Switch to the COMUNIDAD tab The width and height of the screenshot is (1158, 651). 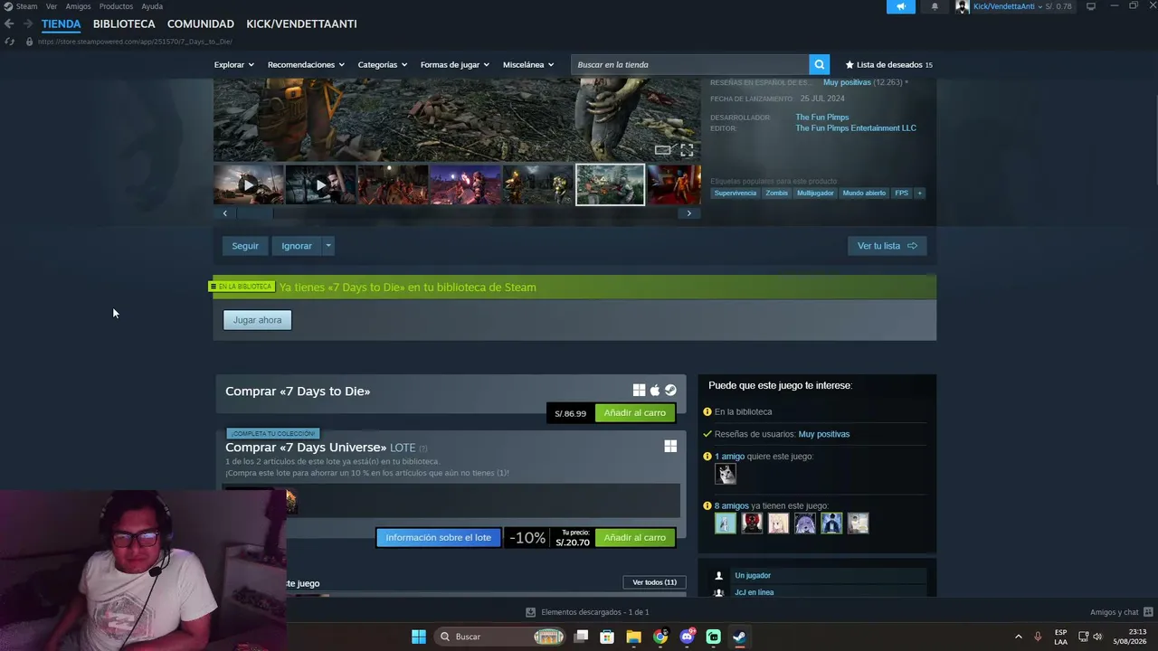[201, 24]
